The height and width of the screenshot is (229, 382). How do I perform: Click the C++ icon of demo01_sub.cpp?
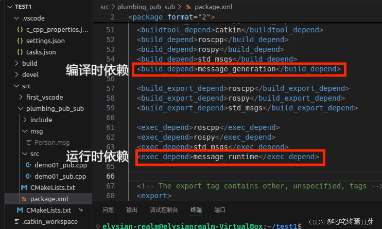click(x=28, y=176)
